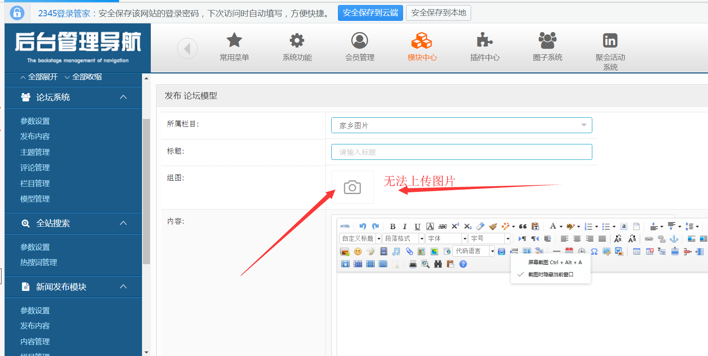Insert special character with the omega icon
The height and width of the screenshot is (356, 708).
pos(594,251)
